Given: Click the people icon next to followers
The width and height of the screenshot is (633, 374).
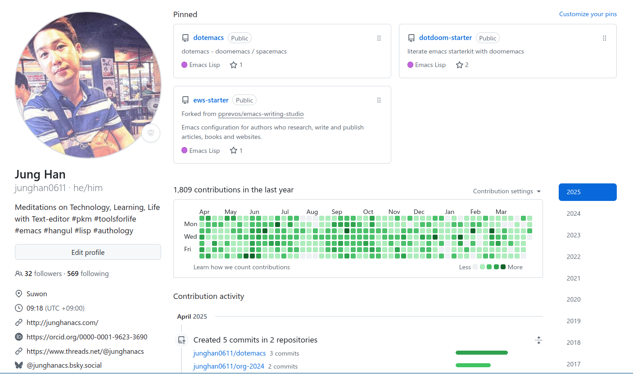Looking at the screenshot, I should click(x=18, y=273).
